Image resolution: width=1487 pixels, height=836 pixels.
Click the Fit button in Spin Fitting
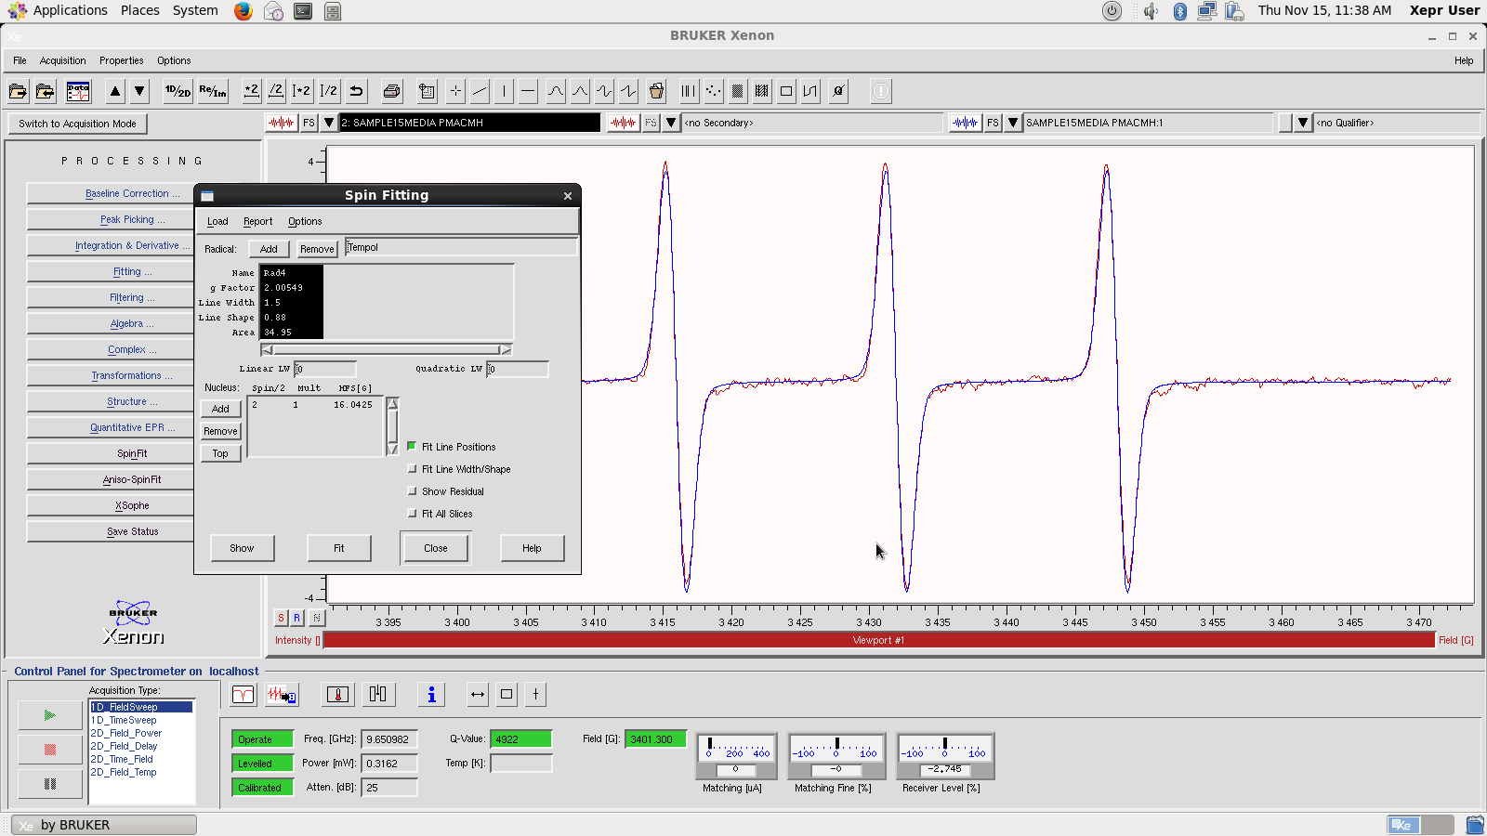point(339,548)
